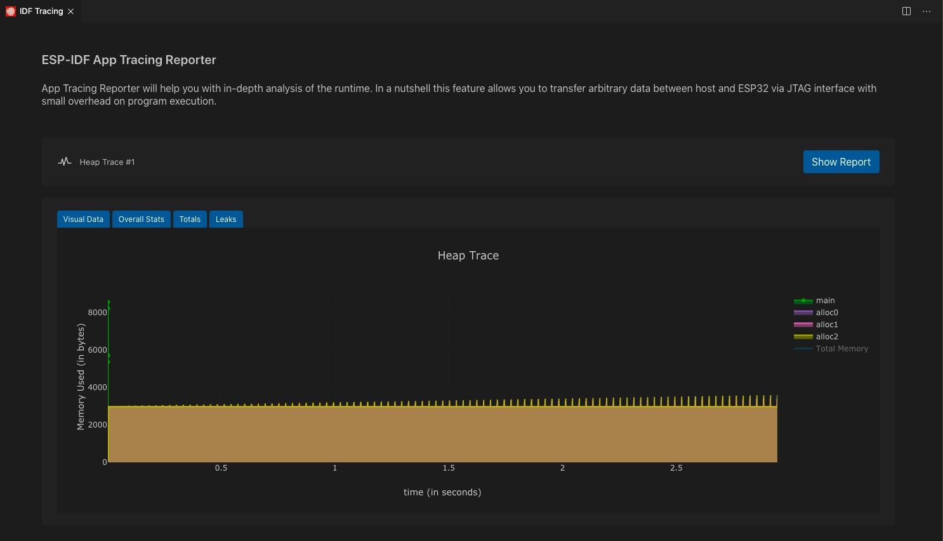Select the Totals tab
The width and height of the screenshot is (943, 541).
click(190, 219)
